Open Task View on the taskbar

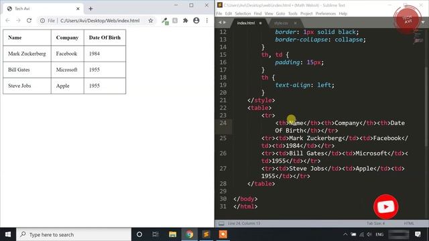point(156,234)
